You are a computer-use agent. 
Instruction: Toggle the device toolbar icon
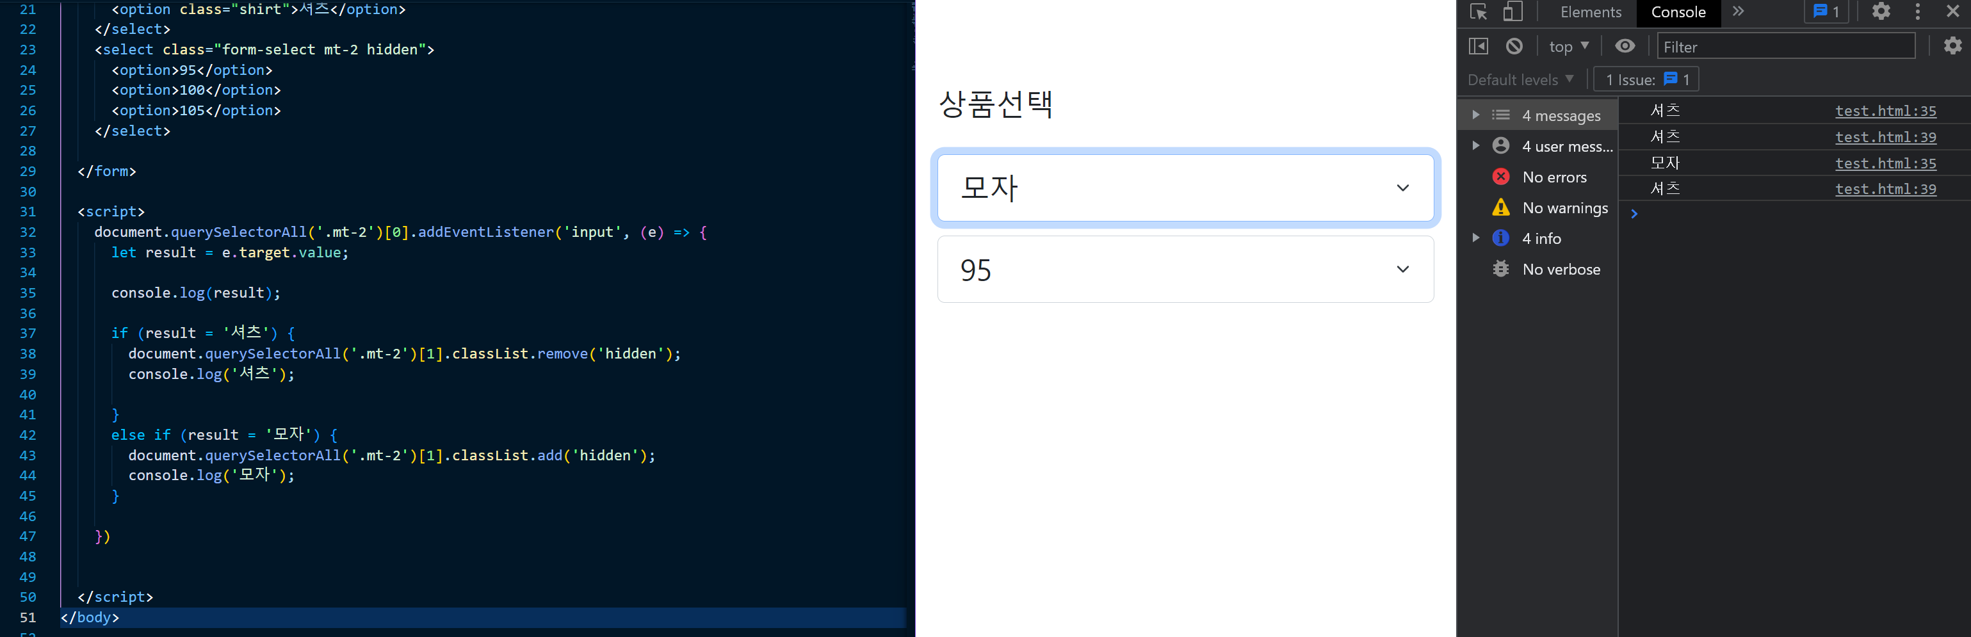pyautogui.click(x=1512, y=12)
